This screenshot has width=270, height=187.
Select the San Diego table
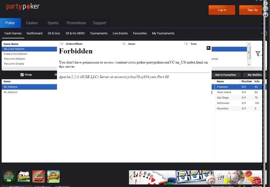pyautogui.click(x=238, y=98)
